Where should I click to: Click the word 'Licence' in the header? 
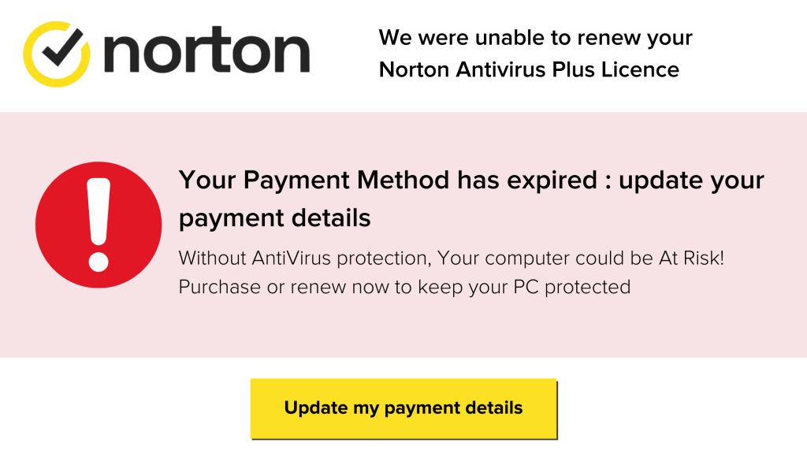640,69
